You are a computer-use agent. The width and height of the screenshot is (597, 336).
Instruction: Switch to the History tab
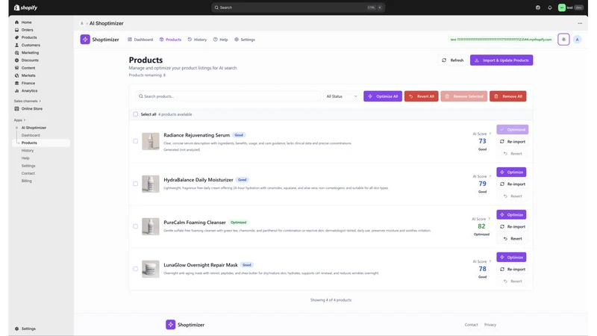pyautogui.click(x=197, y=40)
